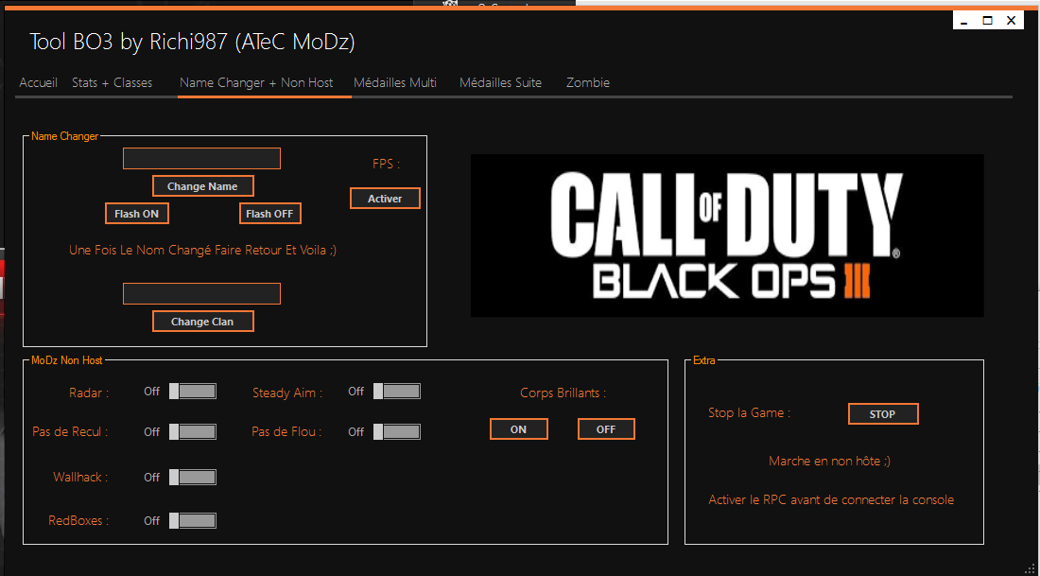The height and width of the screenshot is (576, 1040).
Task: Enable the Pas de Recul switch
Action: tap(192, 432)
